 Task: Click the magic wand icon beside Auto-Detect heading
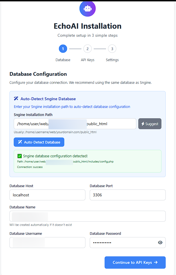coord(16,99)
